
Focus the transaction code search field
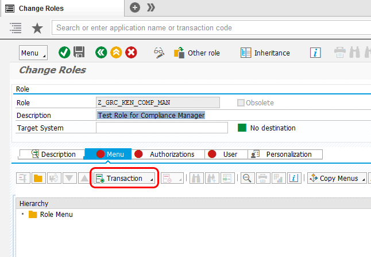211,28
